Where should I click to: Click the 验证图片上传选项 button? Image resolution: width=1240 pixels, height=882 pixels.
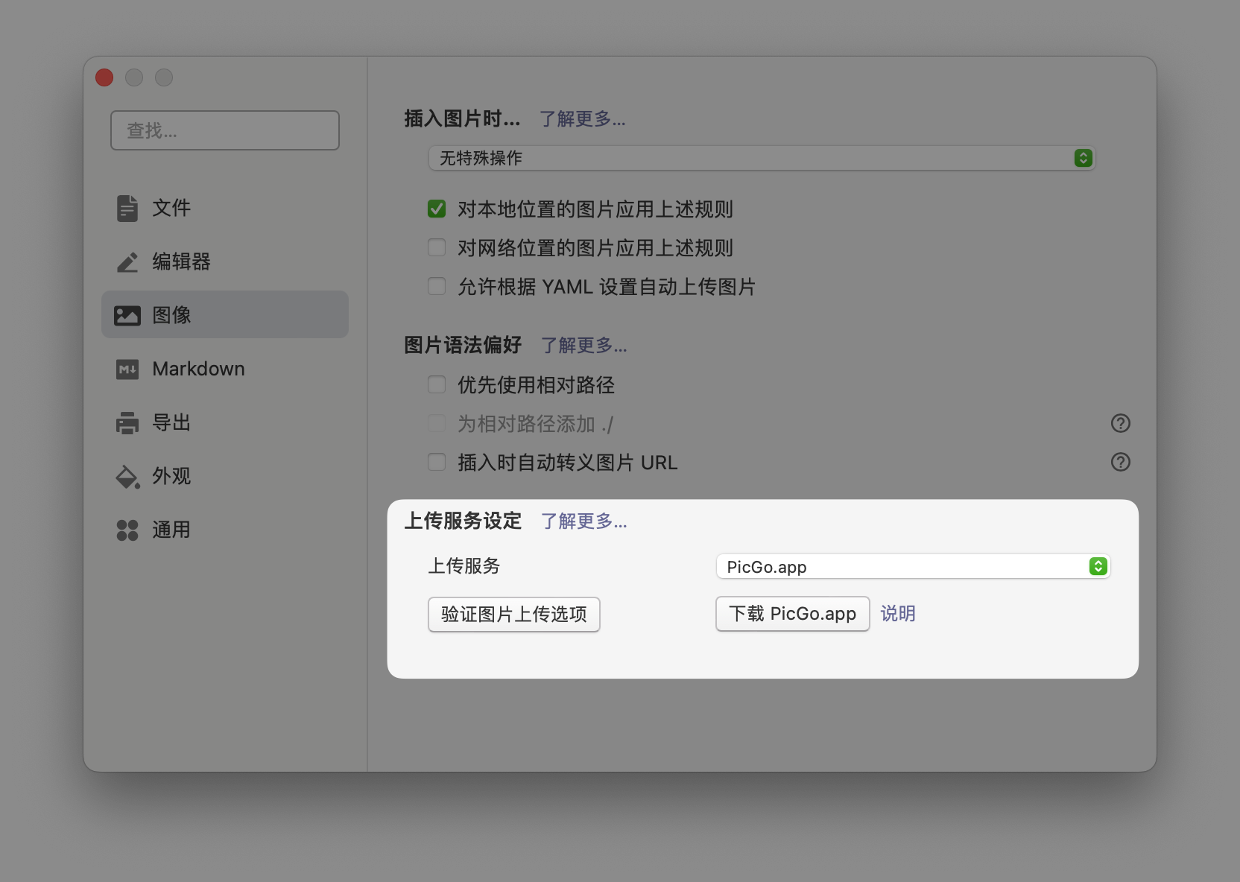[513, 615]
